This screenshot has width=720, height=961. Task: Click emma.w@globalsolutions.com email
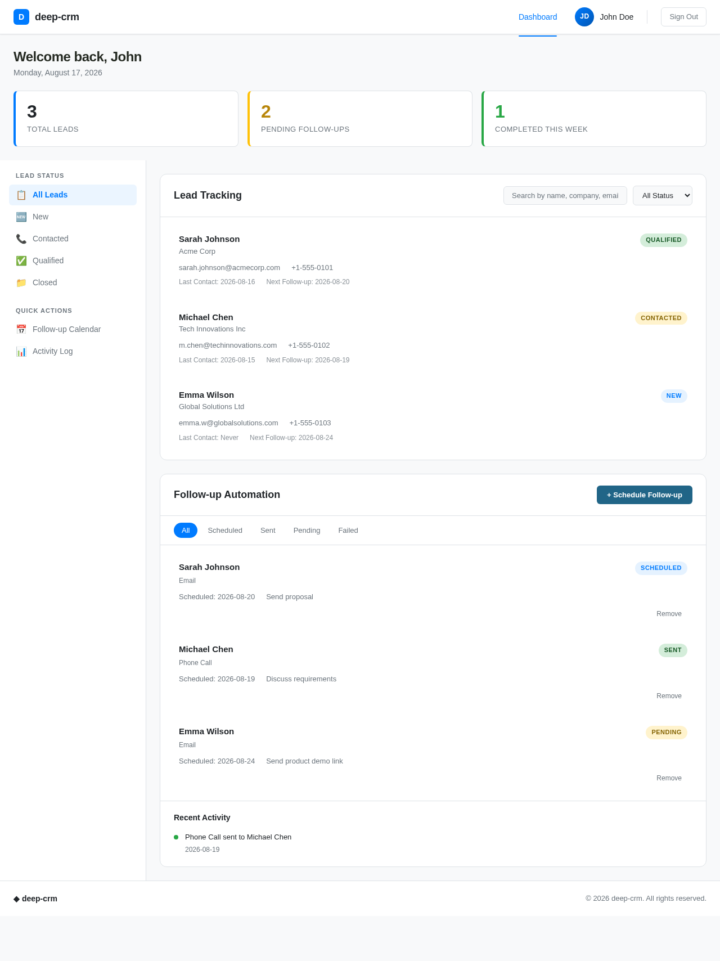228,423
